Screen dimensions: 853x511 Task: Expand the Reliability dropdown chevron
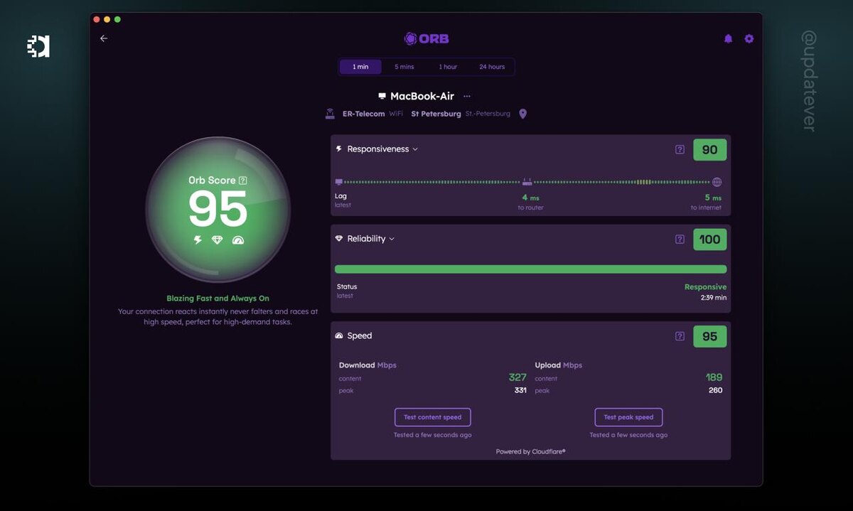[392, 239]
